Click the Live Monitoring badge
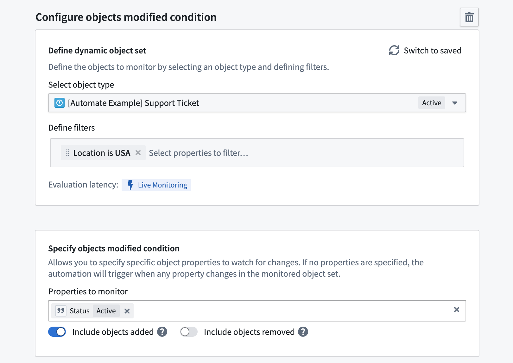The width and height of the screenshot is (513, 363). tap(156, 185)
